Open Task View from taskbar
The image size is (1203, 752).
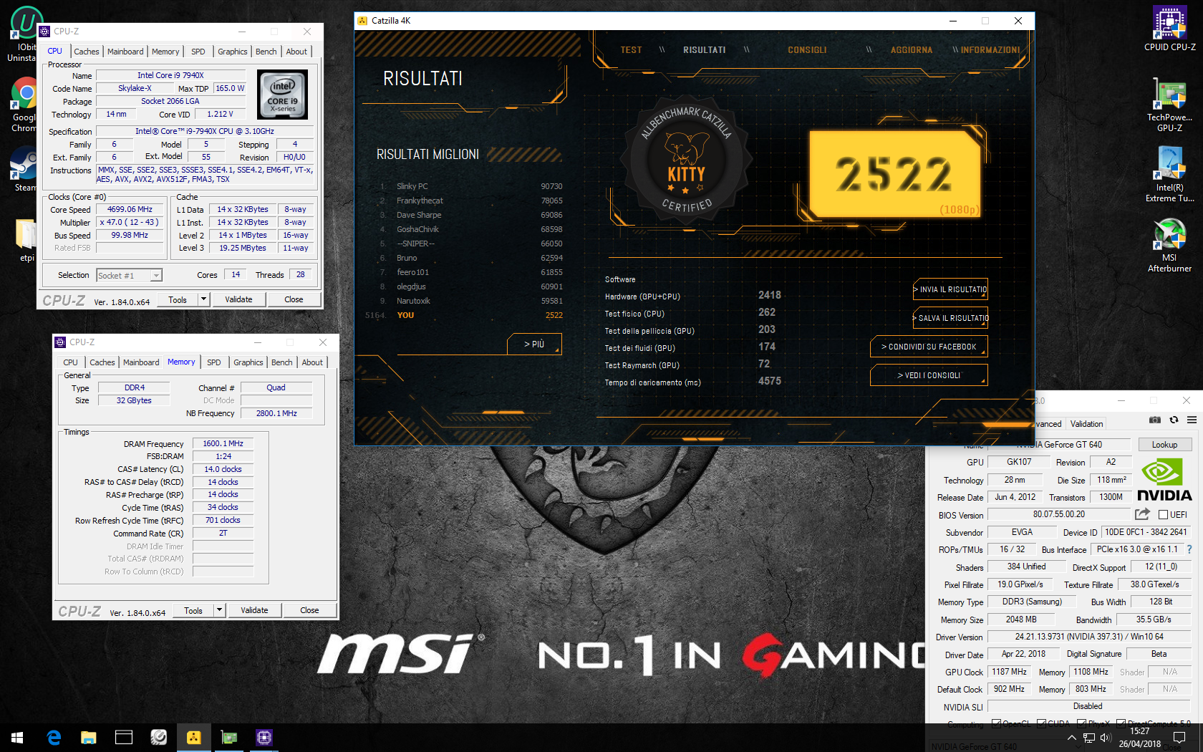124,738
